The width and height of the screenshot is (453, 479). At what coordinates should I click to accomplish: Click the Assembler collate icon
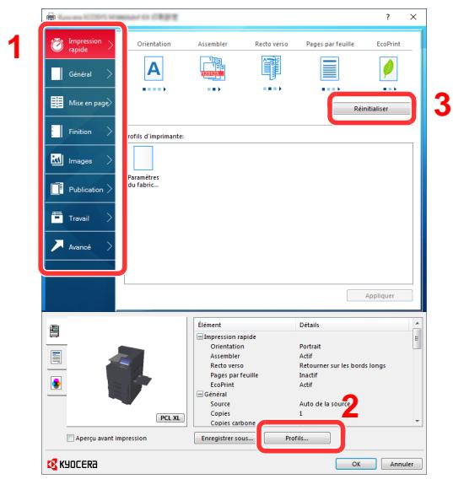pyautogui.click(x=213, y=68)
